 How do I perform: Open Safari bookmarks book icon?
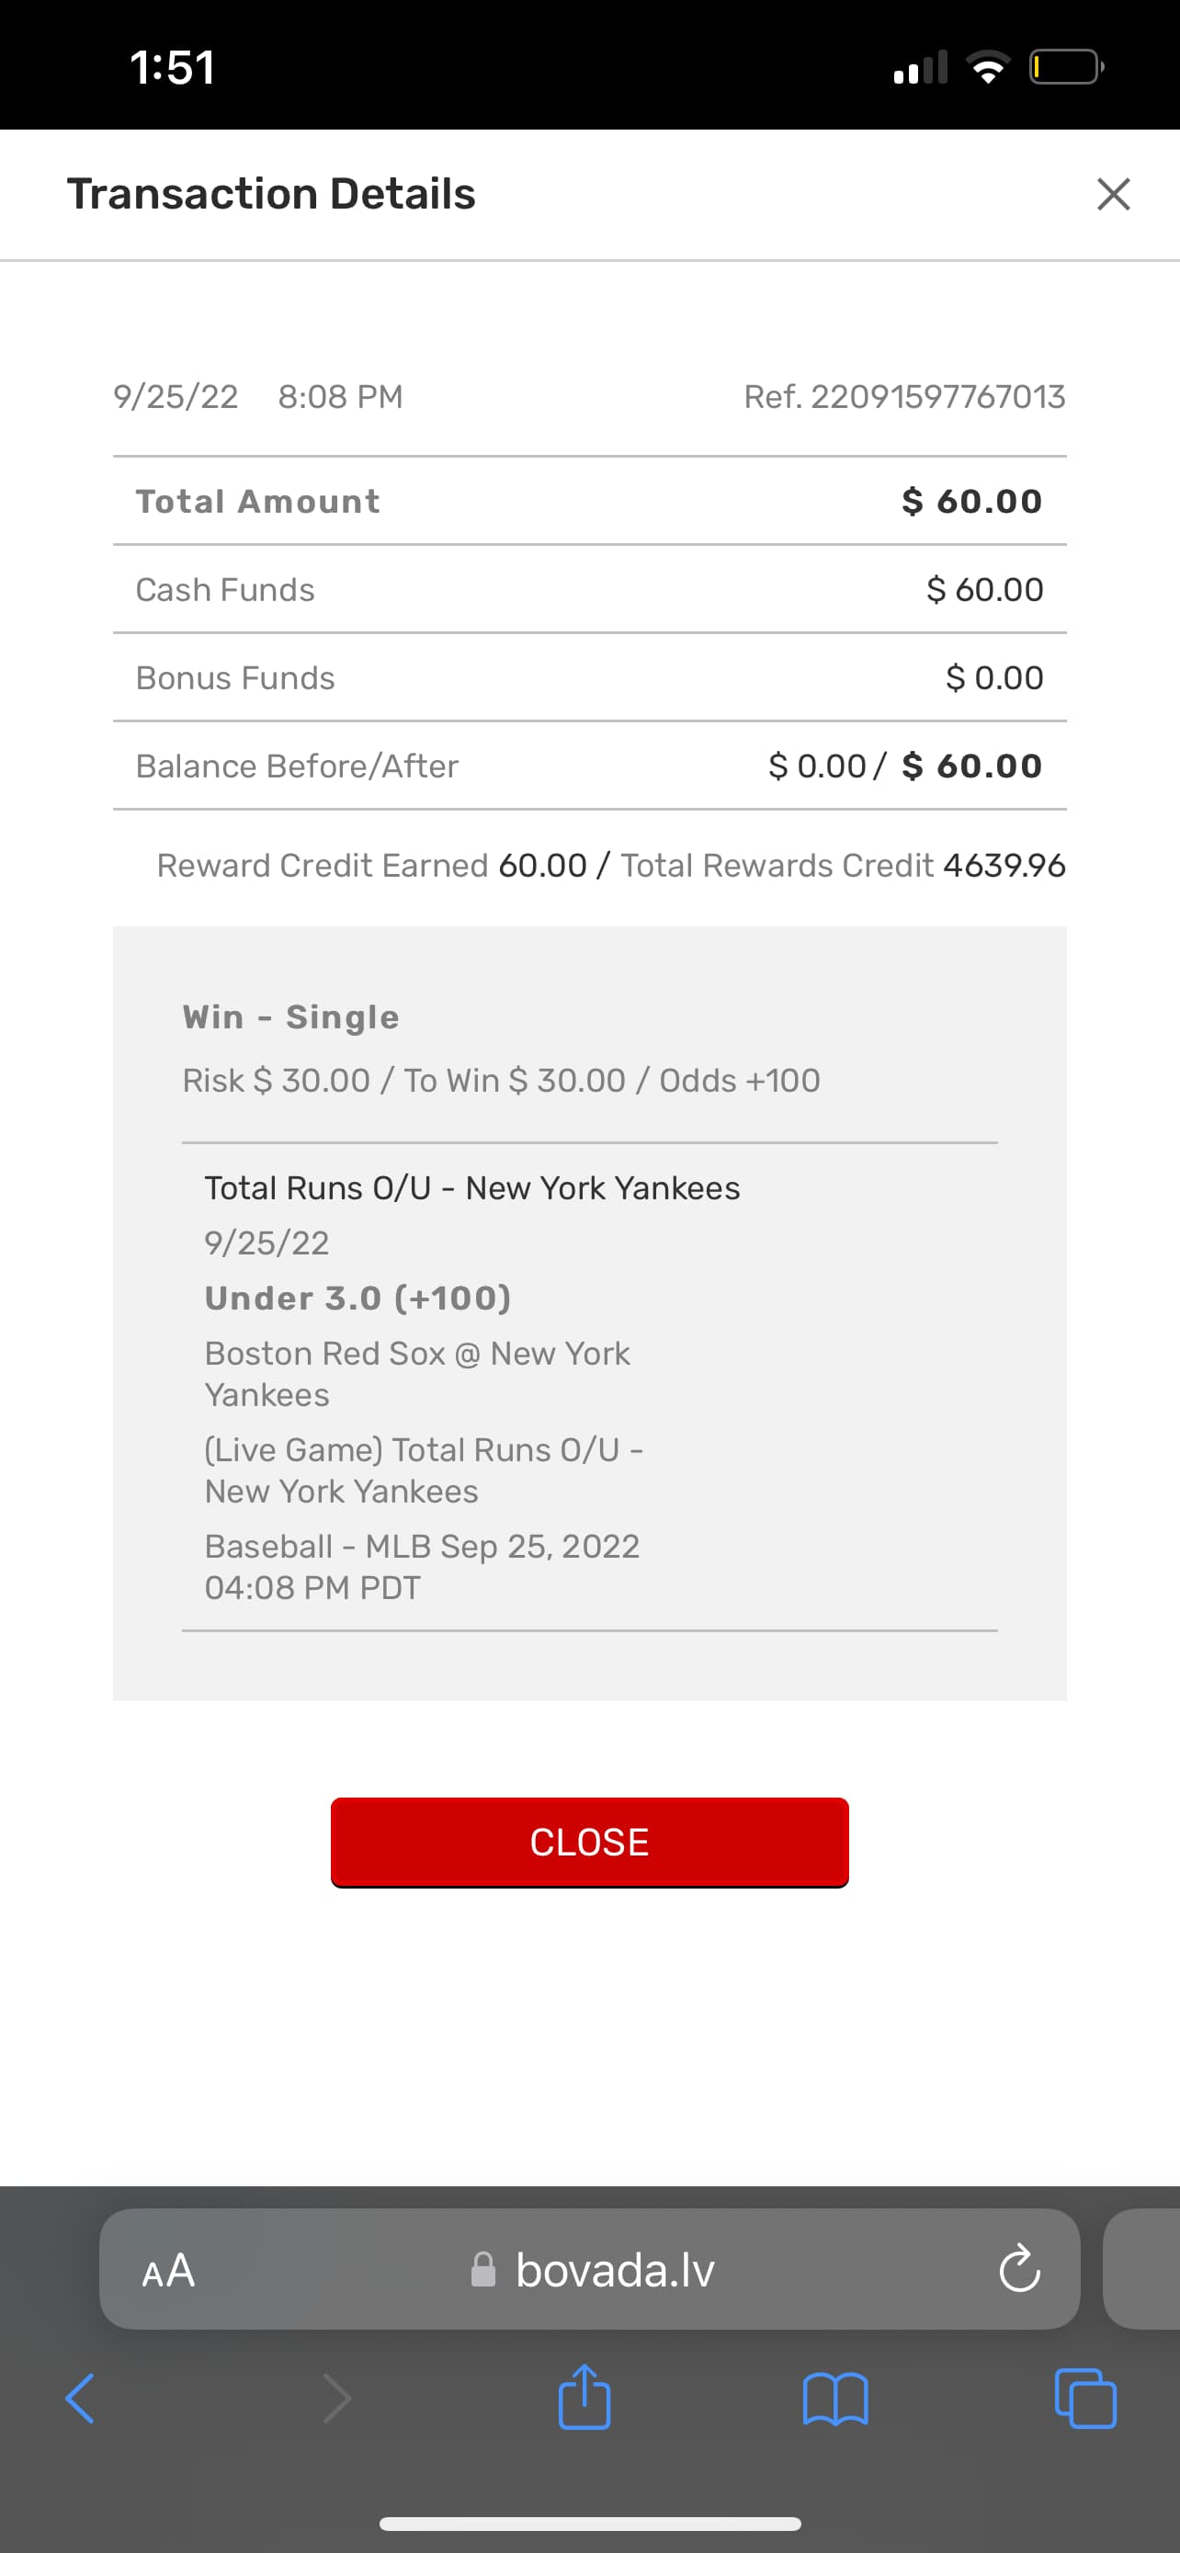[x=835, y=2399]
